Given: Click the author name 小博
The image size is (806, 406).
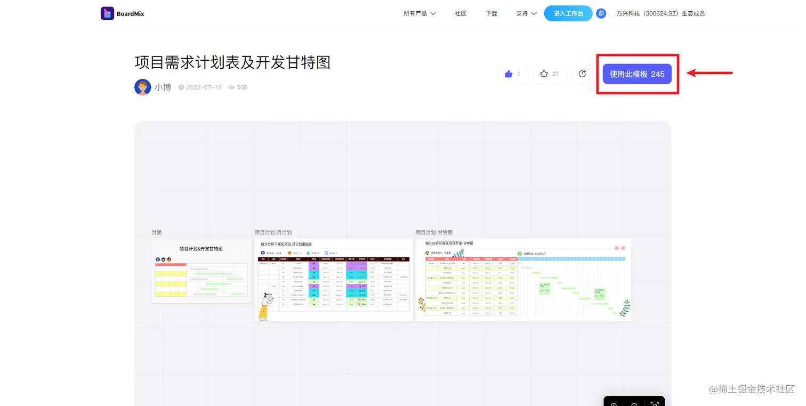Looking at the screenshot, I should tap(163, 87).
